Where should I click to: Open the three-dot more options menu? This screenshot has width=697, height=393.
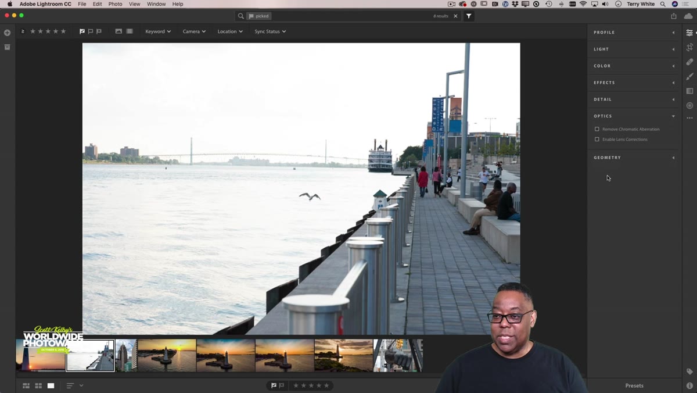(x=689, y=118)
